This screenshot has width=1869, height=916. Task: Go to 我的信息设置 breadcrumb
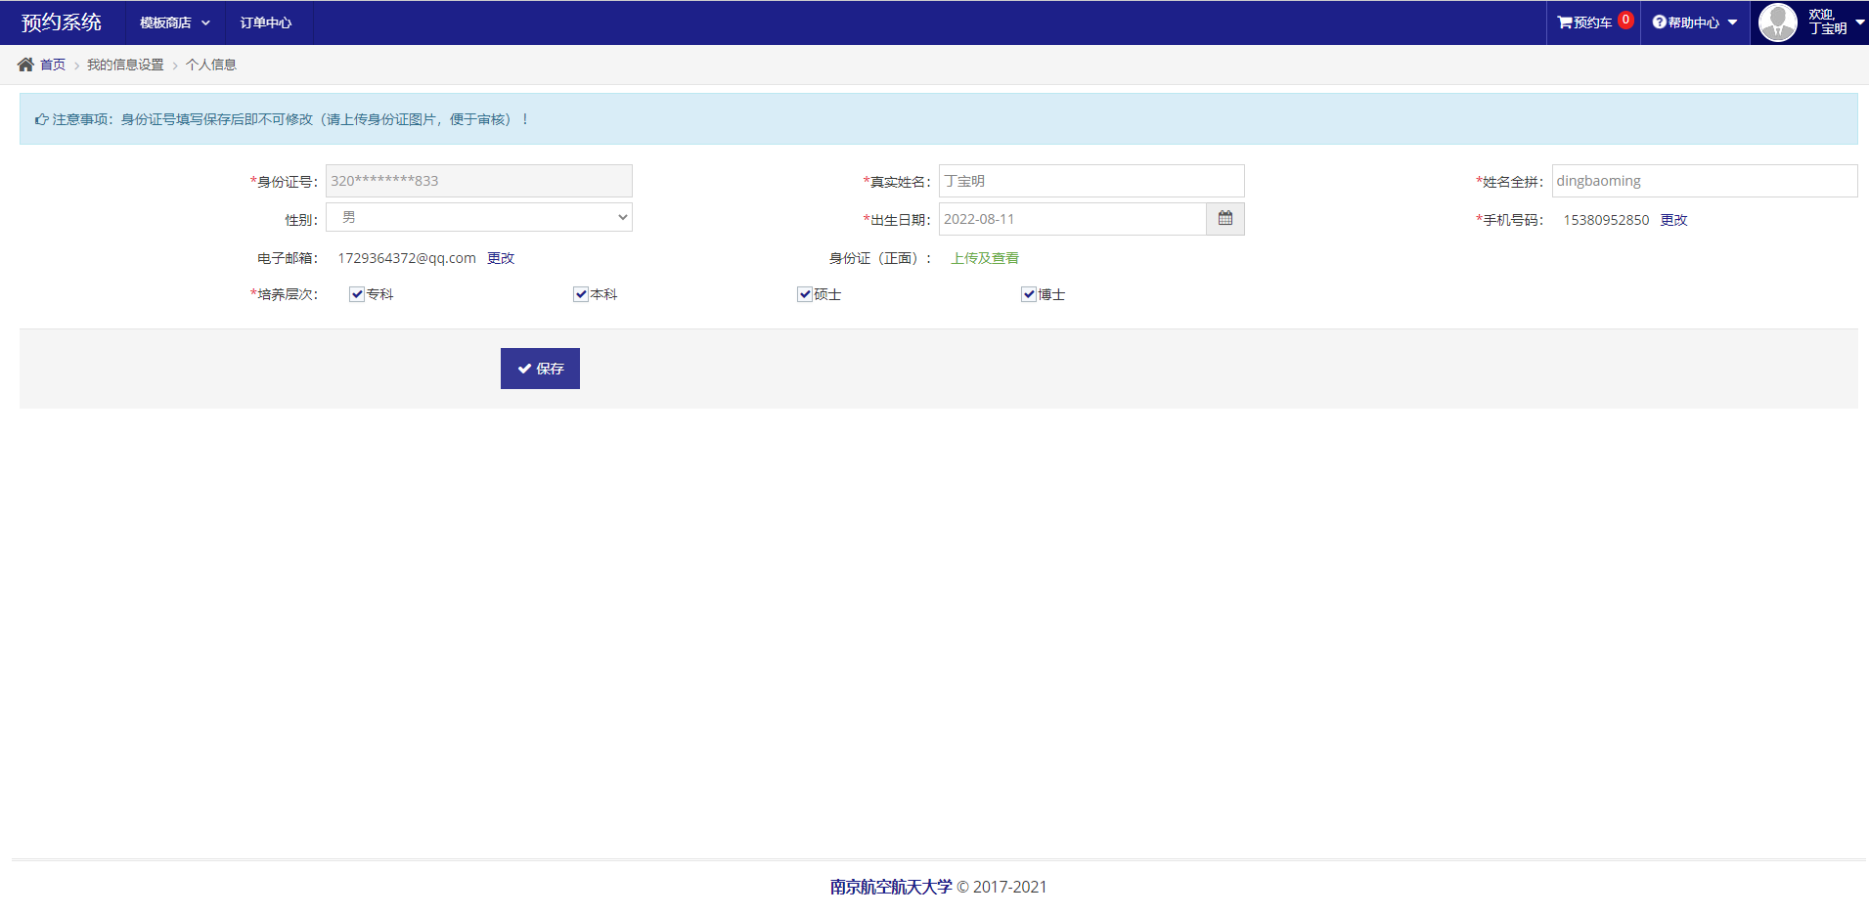click(125, 65)
